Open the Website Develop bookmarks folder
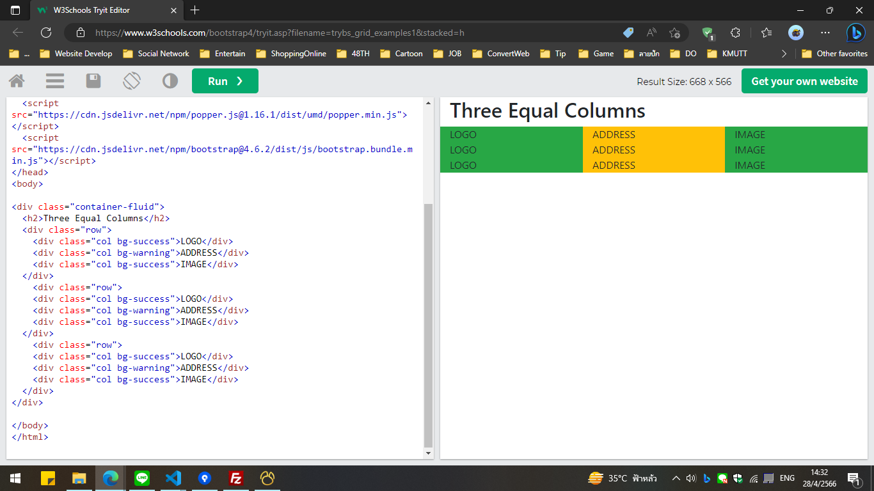 [x=76, y=54]
